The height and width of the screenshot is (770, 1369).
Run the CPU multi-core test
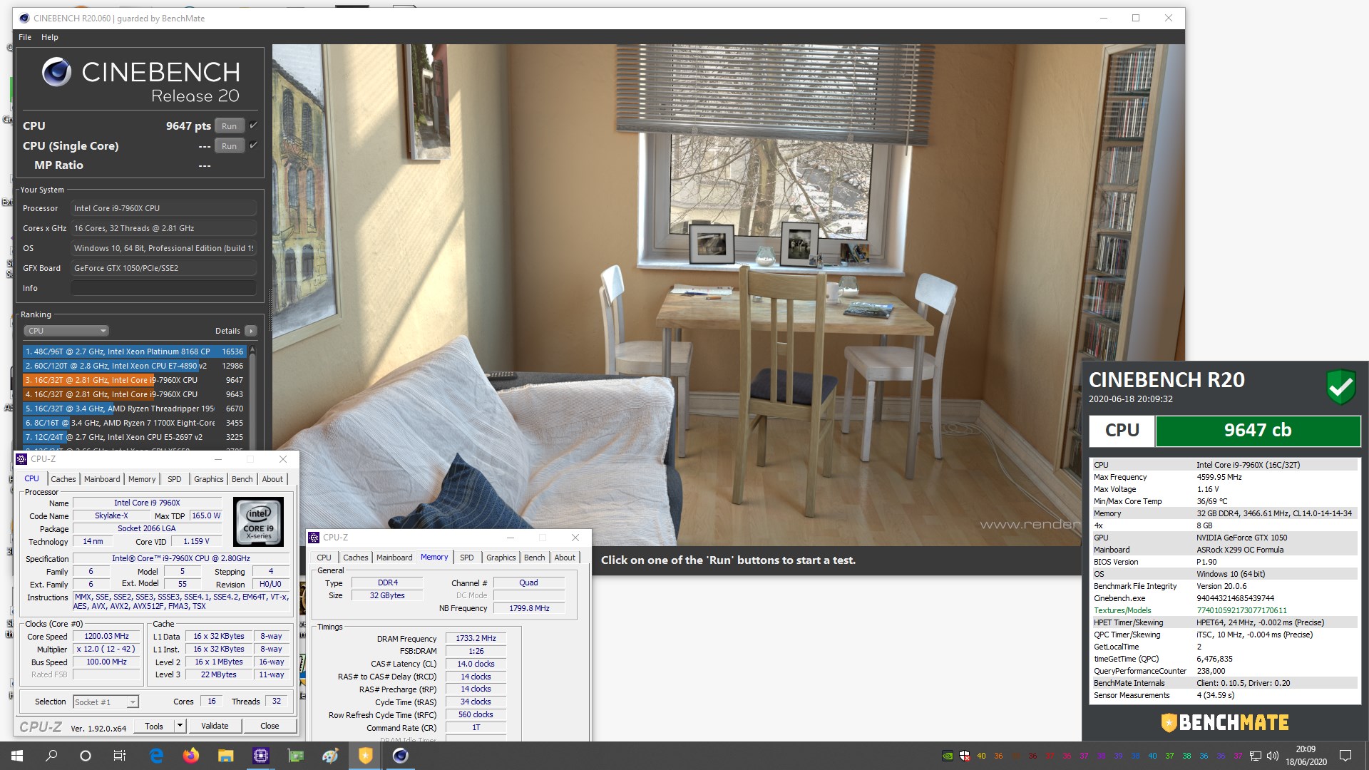[229, 126]
